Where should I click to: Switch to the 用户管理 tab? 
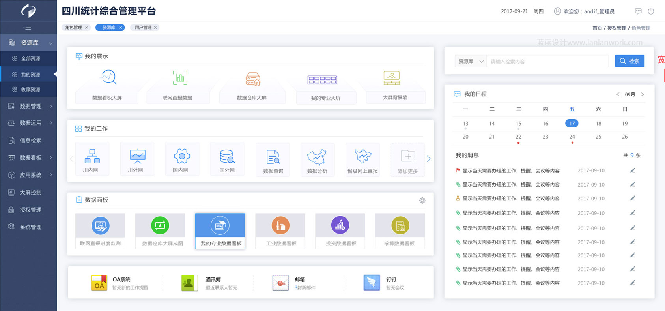click(143, 28)
